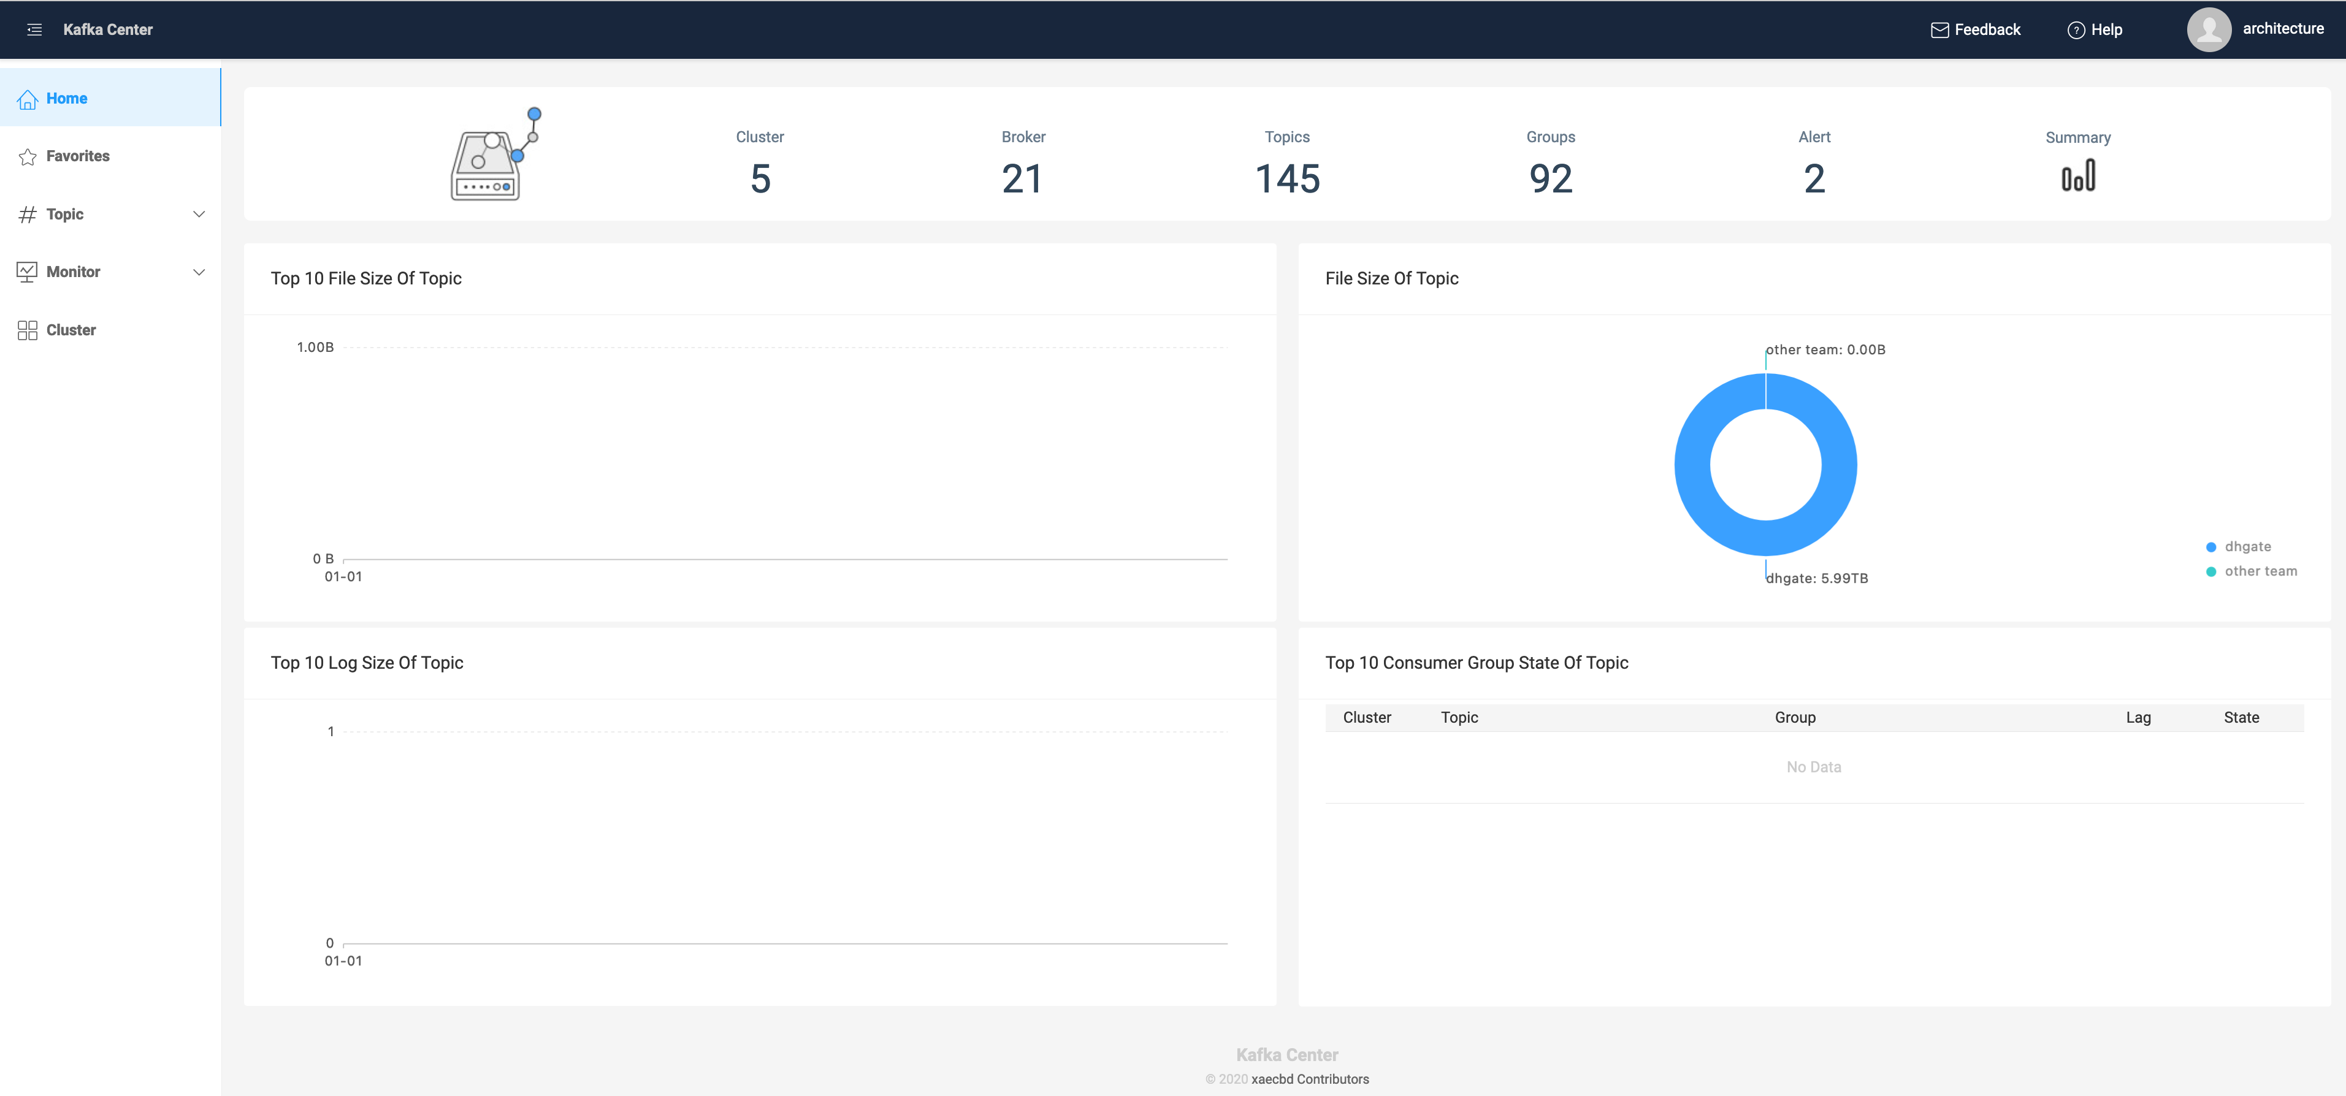The image size is (2346, 1096).
Task: Click the Topic hash icon
Action: [x=28, y=214]
